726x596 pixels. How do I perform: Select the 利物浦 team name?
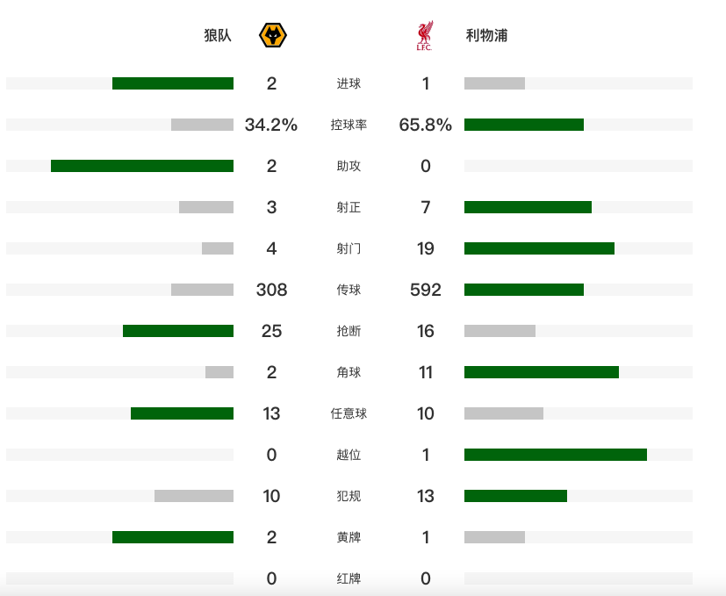486,36
